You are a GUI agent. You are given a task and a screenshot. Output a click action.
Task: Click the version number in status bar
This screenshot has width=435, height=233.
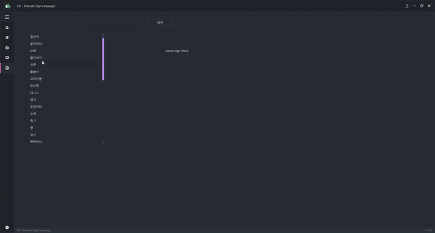[429, 231]
